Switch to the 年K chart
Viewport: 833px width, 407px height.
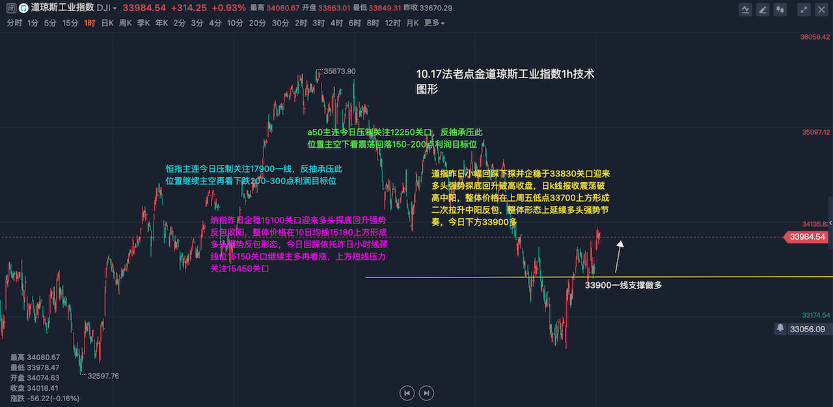(x=161, y=23)
